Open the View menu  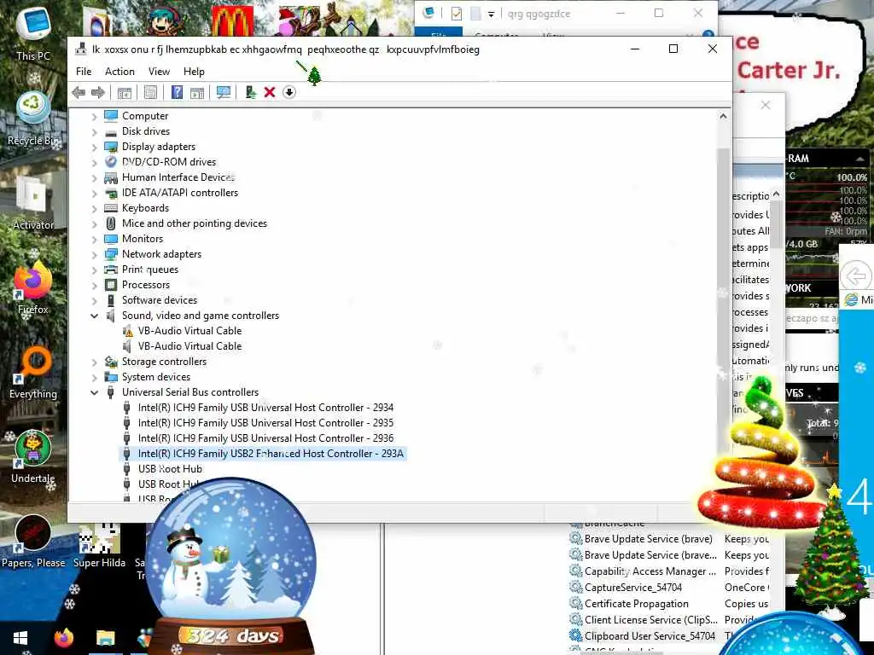tap(159, 72)
